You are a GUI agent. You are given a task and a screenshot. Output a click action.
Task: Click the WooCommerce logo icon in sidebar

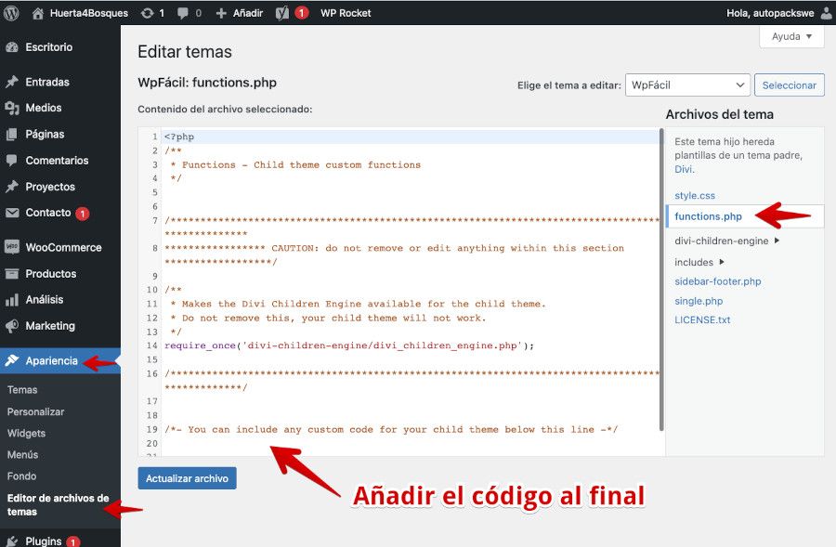[12, 247]
